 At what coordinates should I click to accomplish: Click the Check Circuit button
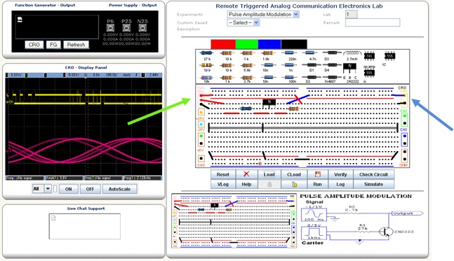tap(373, 174)
